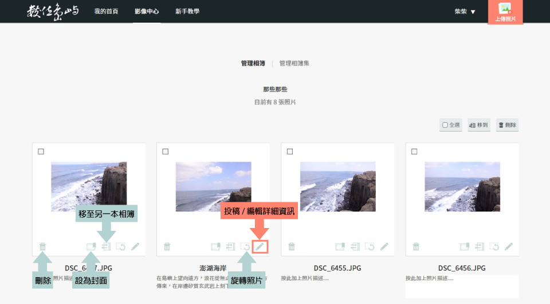Click the highlighted pencil edit icon under 澎湖海岸
Image resolution: width=550 pixels, height=304 pixels.
pos(260,246)
